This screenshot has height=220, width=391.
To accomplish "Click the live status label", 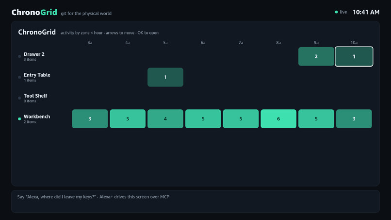I will click(x=343, y=12).
